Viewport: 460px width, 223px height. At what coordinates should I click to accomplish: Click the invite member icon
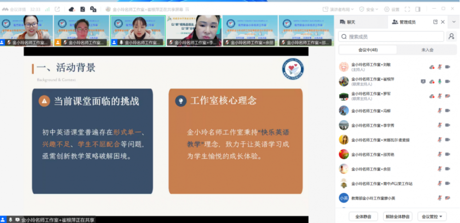tap(451, 37)
